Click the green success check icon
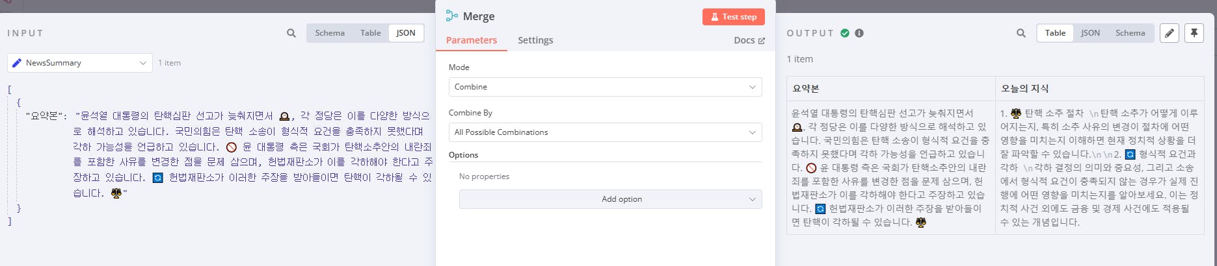The height and width of the screenshot is (266, 1217). pos(845,33)
